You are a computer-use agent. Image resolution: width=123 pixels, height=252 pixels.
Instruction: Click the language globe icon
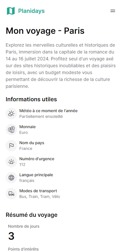pos(11,178)
